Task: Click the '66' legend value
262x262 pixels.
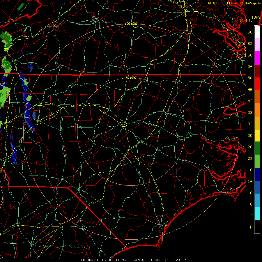Action: pos(250,32)
